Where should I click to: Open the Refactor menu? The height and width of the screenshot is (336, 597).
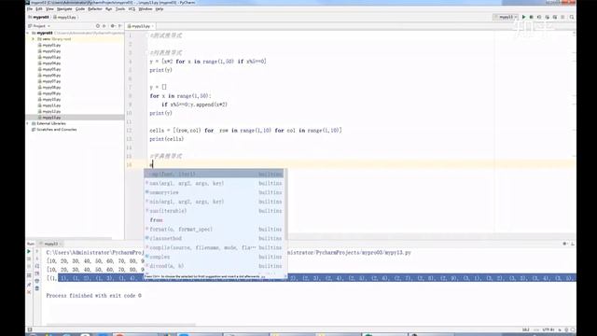95,8
